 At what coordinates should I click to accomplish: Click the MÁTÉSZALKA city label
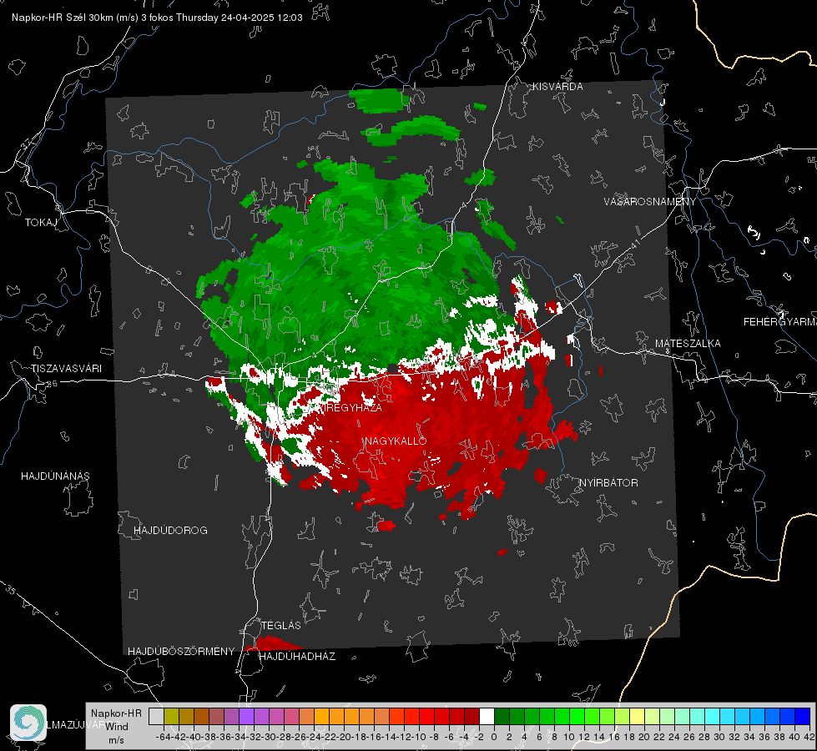click(688, 344)
